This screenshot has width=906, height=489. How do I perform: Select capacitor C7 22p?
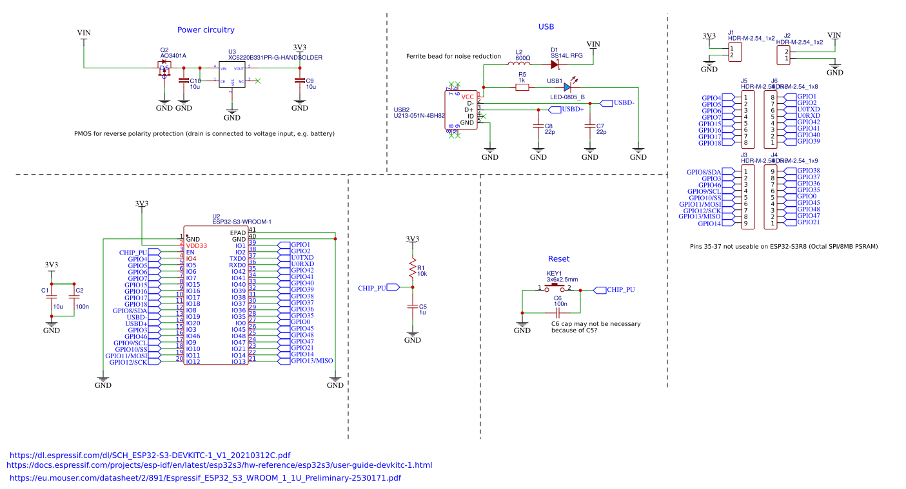[589, 126]
